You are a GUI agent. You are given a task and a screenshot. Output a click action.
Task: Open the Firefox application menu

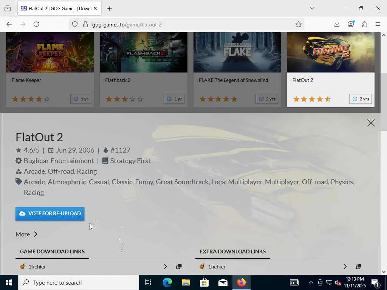point(378,24)
